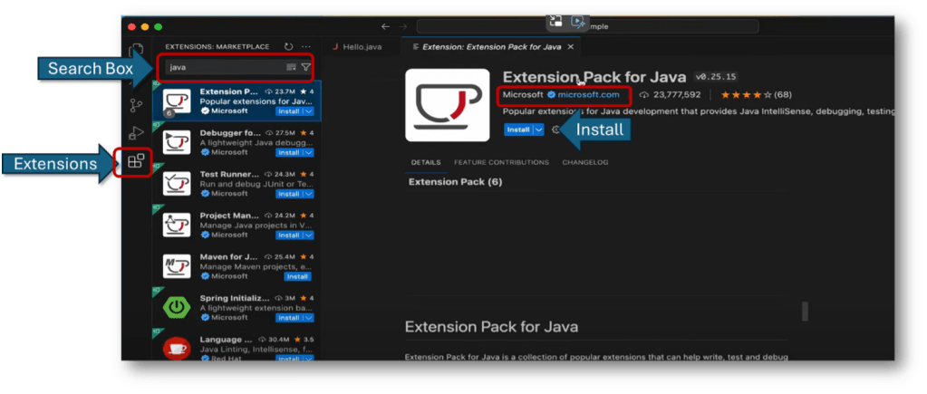Expand Install dropdown on the extension detail page

point(539,130)
